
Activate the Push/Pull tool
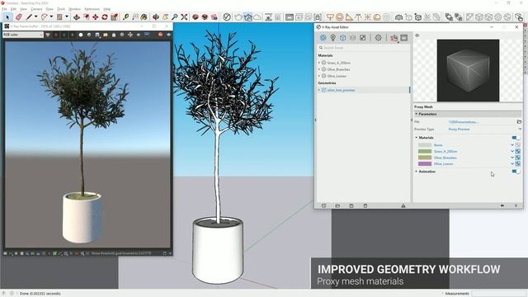77,16
